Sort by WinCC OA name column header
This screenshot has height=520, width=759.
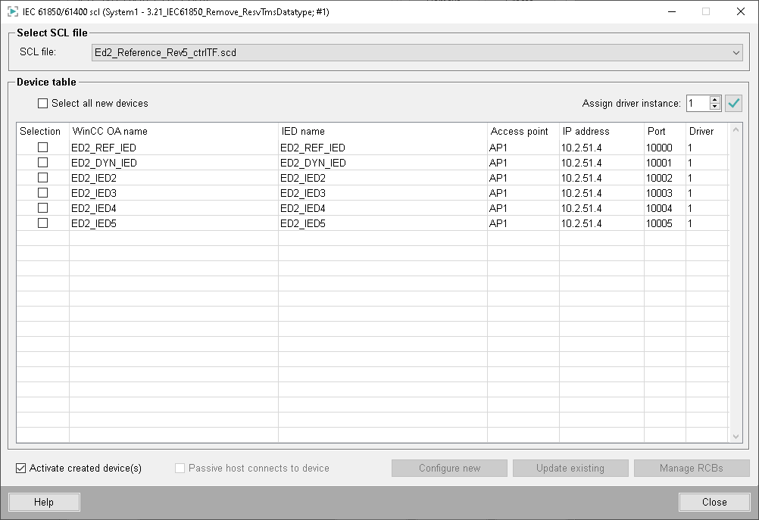pos(173,131)
